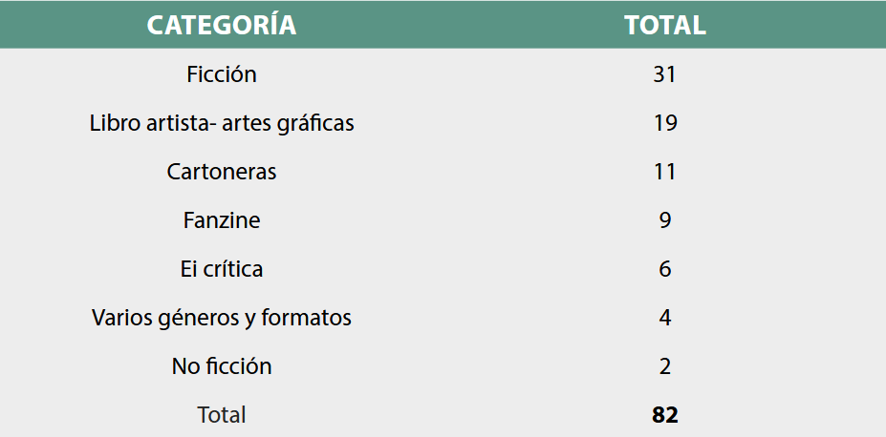Select the No ficción category cell
Image resolution: width=886 pixels, height=437 pixels.
click(x=222, y=366)
